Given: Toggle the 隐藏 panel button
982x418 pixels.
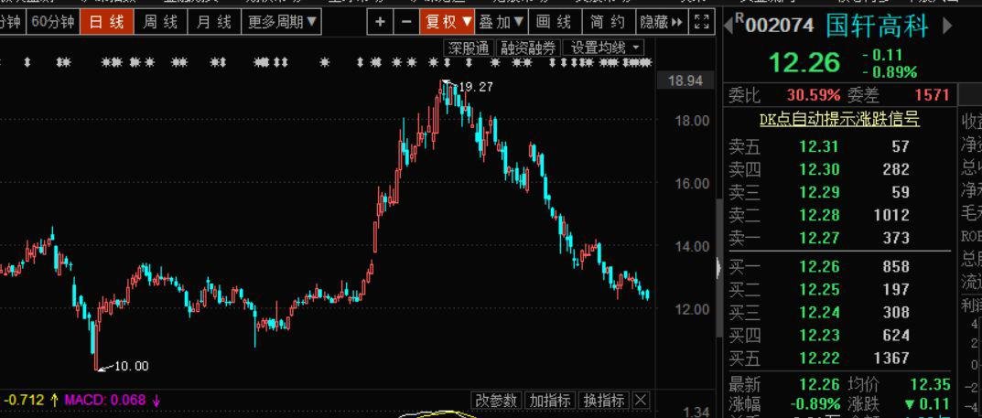Looking at the screenshot, I should 662,22.
